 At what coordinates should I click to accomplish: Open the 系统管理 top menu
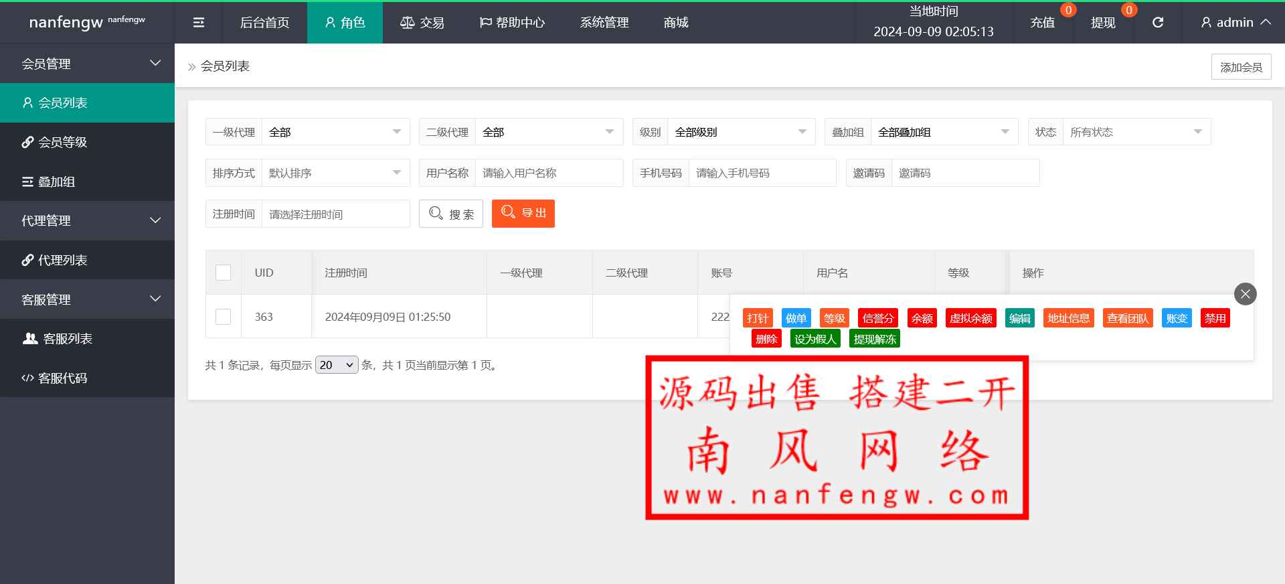[x=604, y=23]
